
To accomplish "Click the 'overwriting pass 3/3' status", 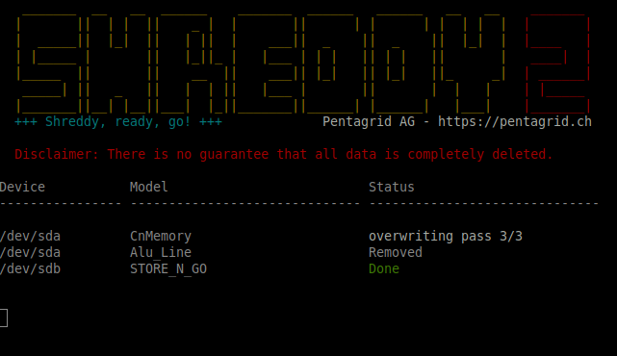I will pyautogui.click(x=446, y=237).
